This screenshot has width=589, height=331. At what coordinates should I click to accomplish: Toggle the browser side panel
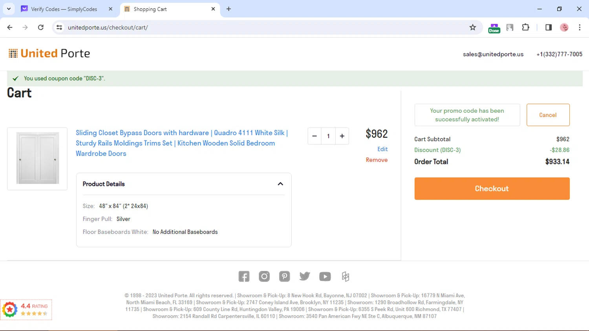(x=549, y=27)
